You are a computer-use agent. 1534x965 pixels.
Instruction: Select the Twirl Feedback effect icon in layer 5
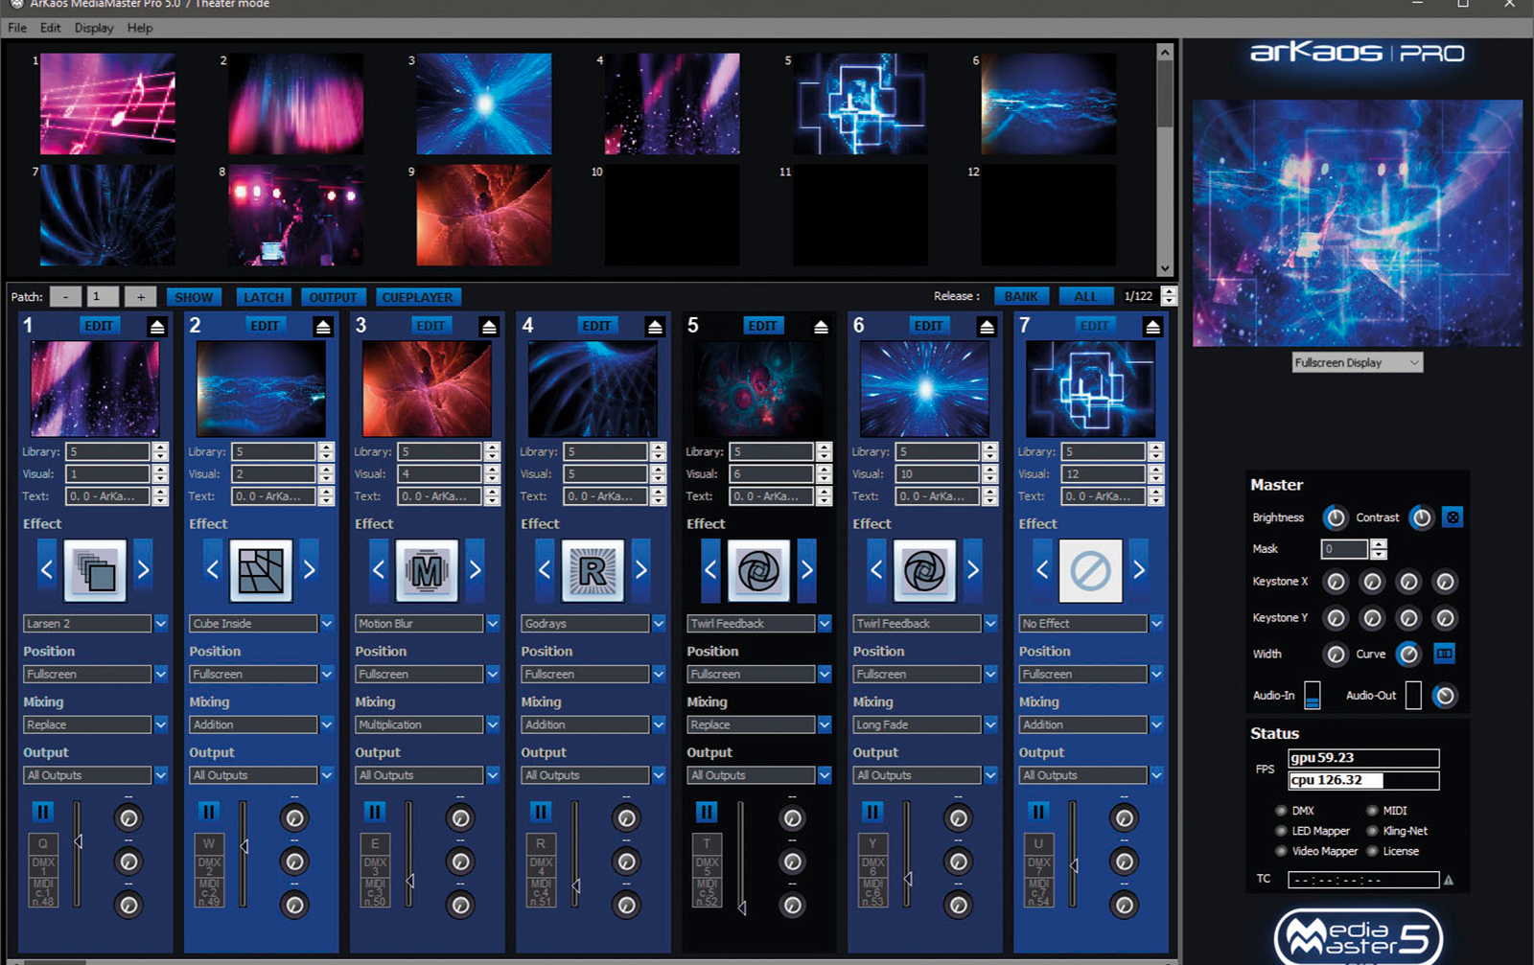[758, 570]
